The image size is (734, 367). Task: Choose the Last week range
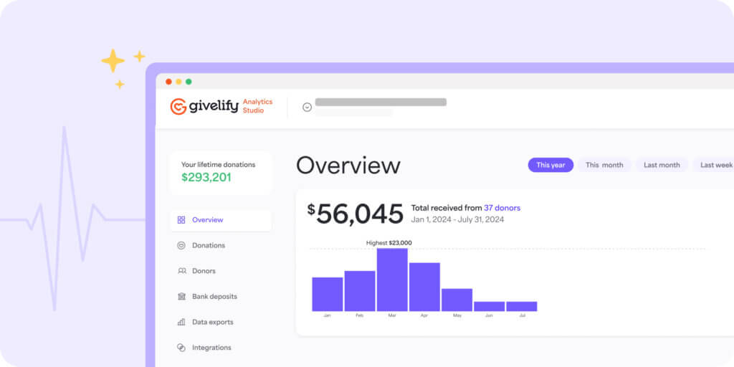(716, 165)
